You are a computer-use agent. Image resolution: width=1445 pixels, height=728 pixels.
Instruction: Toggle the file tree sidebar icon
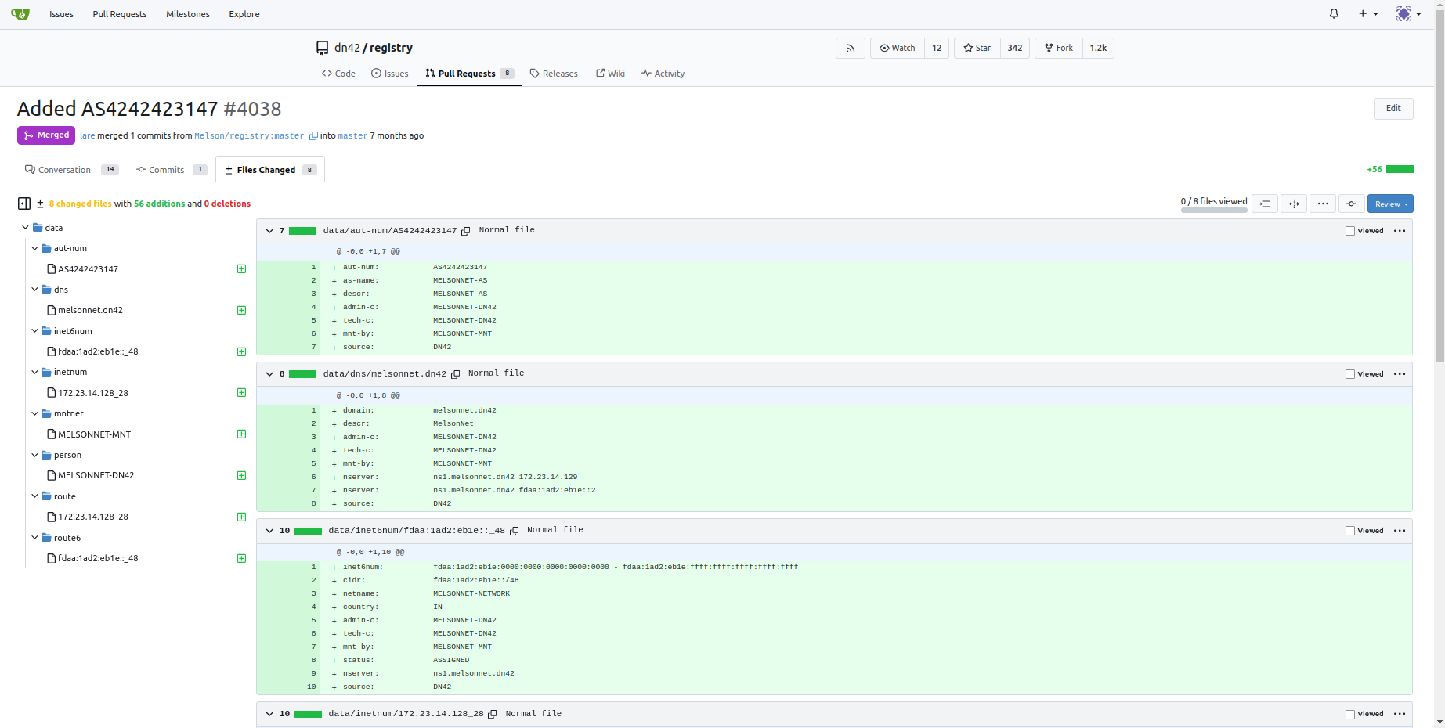pos(24,204)
